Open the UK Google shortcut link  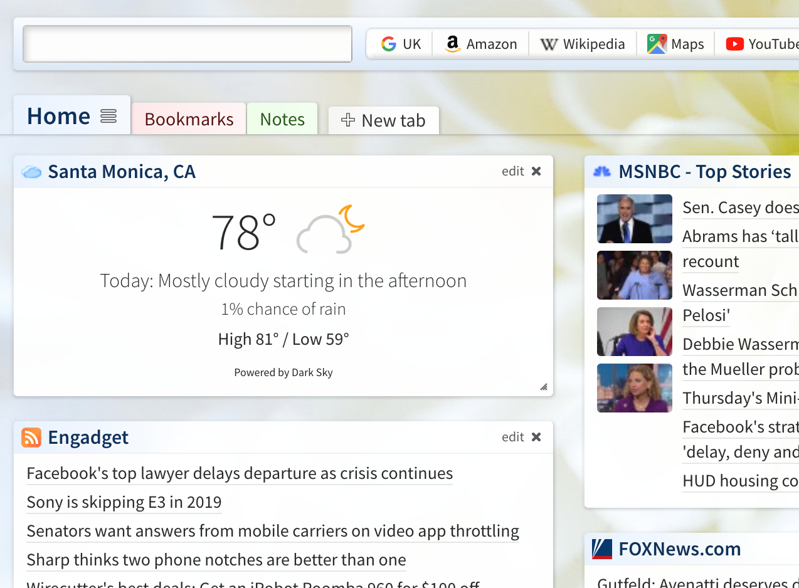pyautogui.click(x=401, y=44)
